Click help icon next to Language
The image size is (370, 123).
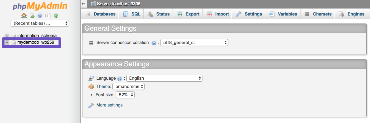click(119, 78)
